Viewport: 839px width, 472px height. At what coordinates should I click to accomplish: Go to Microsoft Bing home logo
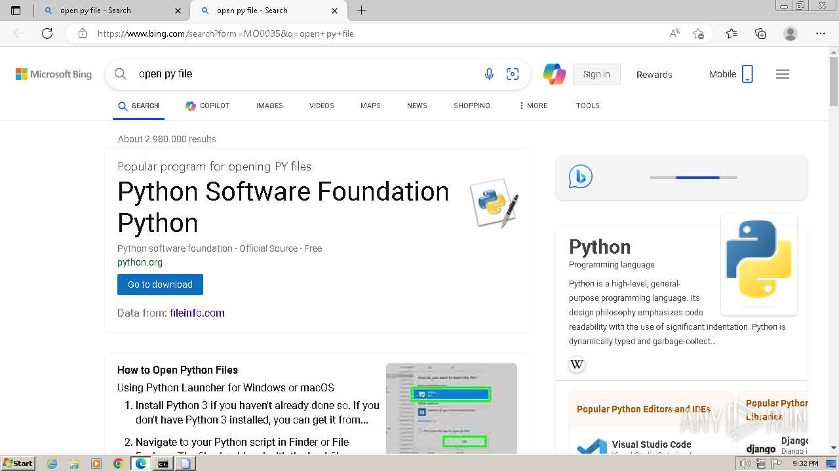point(54,74)
